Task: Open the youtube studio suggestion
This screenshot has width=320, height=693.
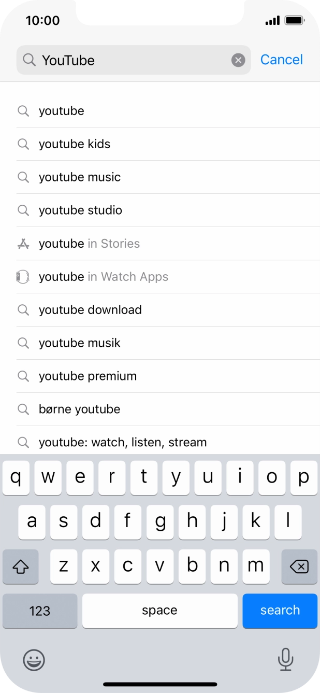Action: (80, 210)
